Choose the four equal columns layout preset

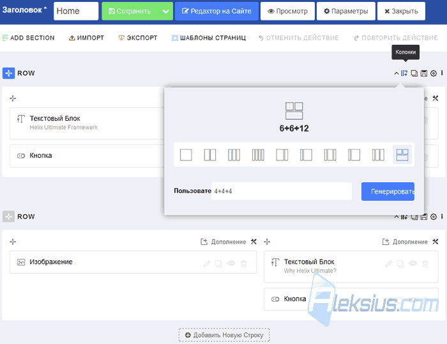click(258, 155)
